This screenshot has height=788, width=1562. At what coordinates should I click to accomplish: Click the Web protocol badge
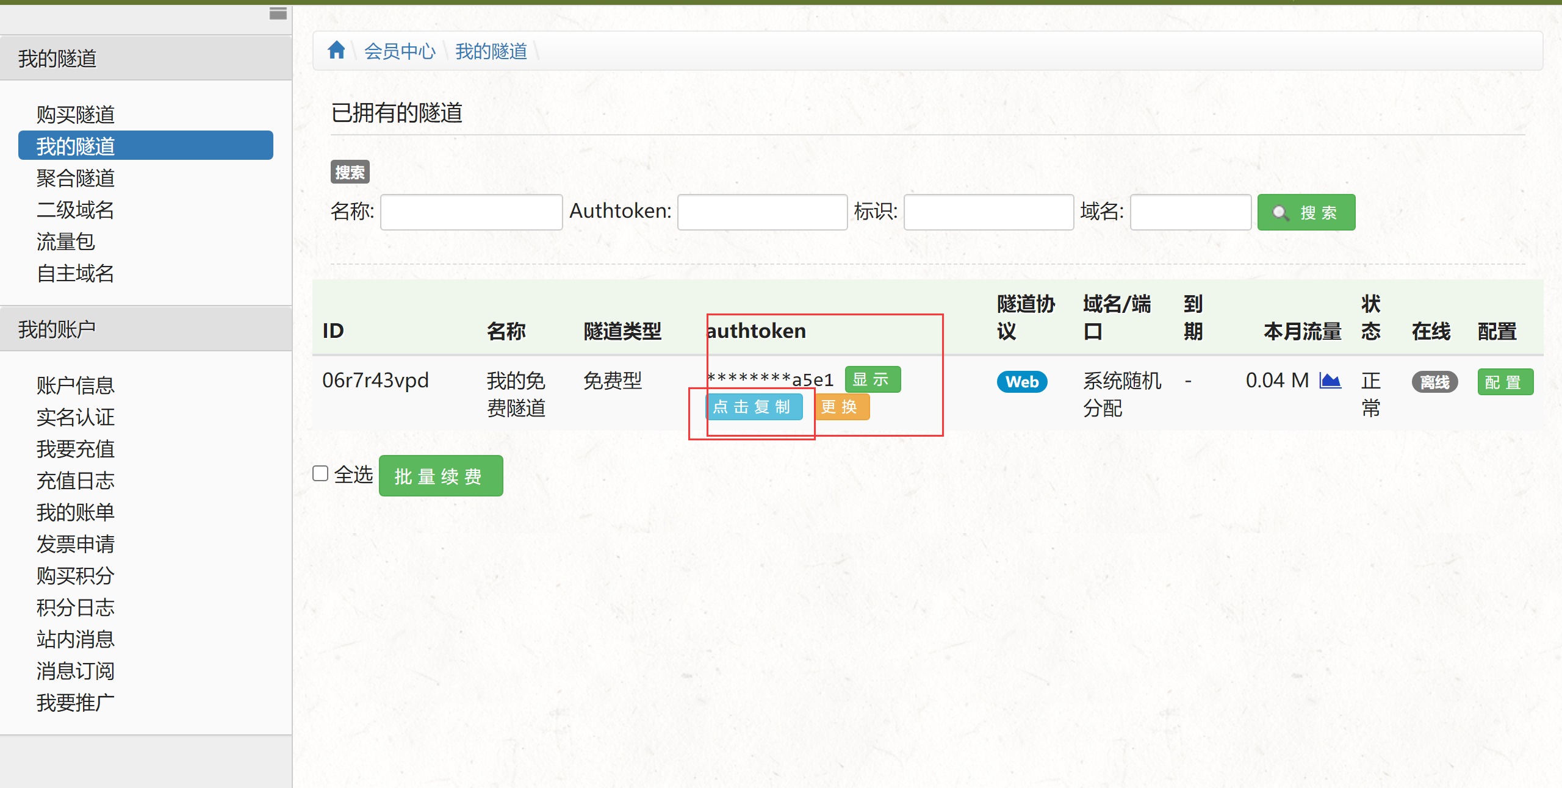click(1021, 382)
